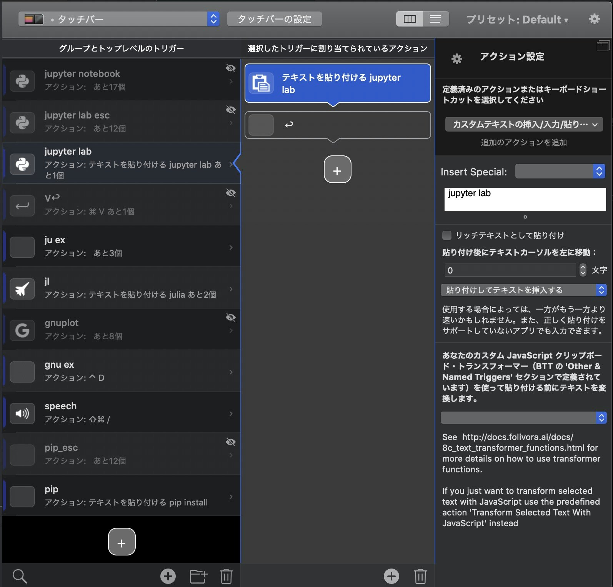Viewport: 613px width, 587px height.
Task: Click the resize dot below the text box
Action: (x=525, y=217)
